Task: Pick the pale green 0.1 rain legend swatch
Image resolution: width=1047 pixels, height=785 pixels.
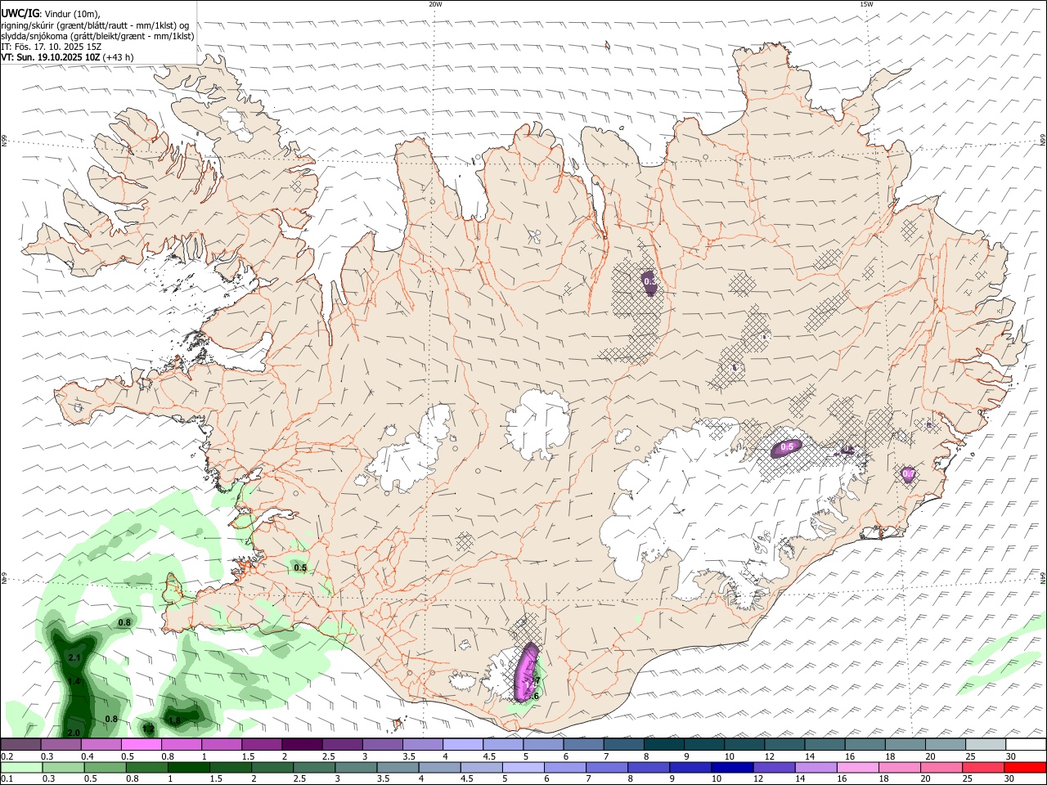Action: (x=21, y=767)
